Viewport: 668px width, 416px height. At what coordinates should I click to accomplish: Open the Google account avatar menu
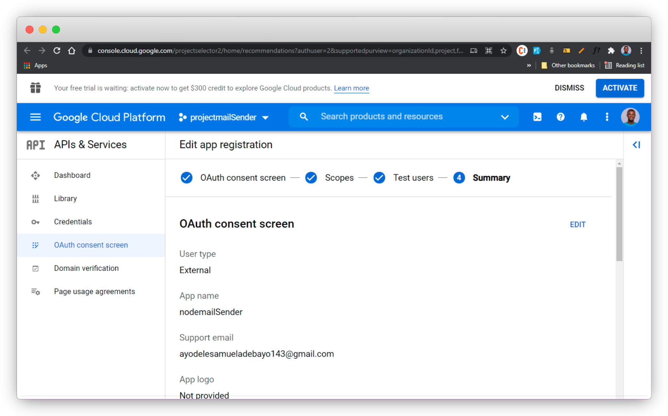coord(630,117)
